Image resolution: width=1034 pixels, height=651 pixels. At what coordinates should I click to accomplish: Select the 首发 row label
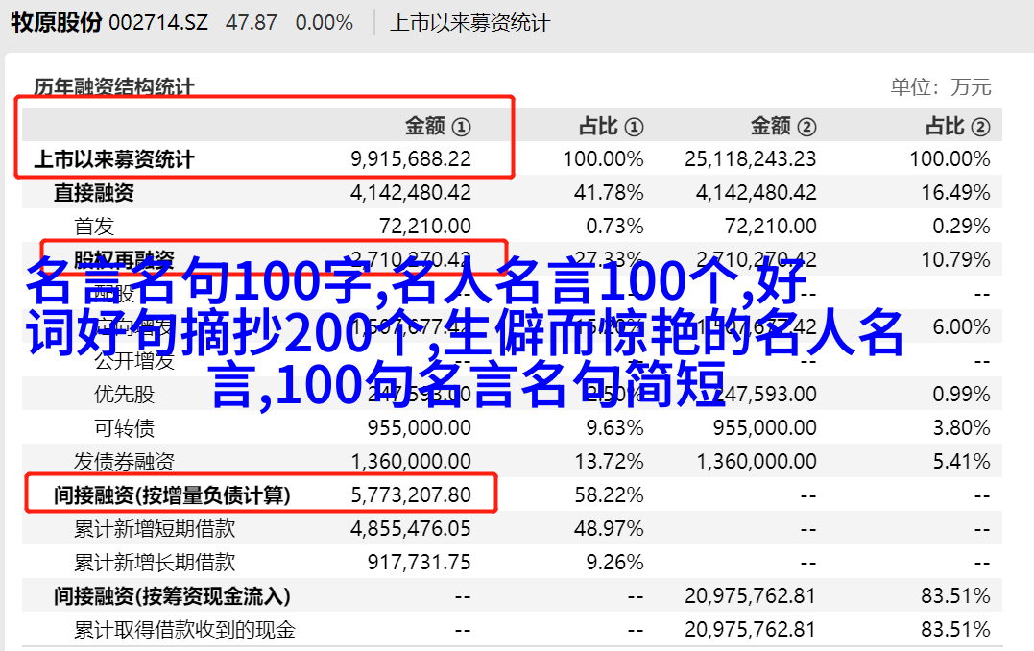click(x=94, y=227)
